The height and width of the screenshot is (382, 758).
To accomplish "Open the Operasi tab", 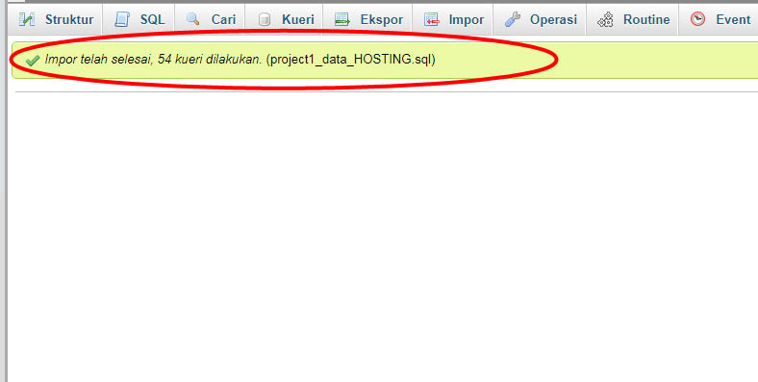I will pyautogui.click(x=540, y=19).
